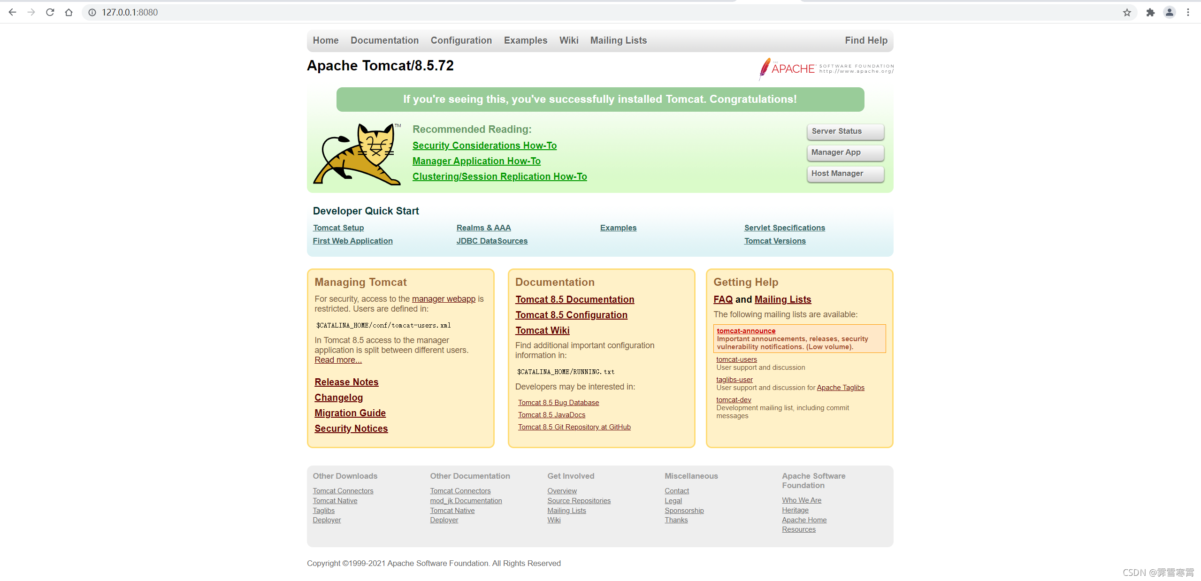Screen dimensions: 1201x581
Task: Click the Tomcat cat logo image
Action: [357, 153]
